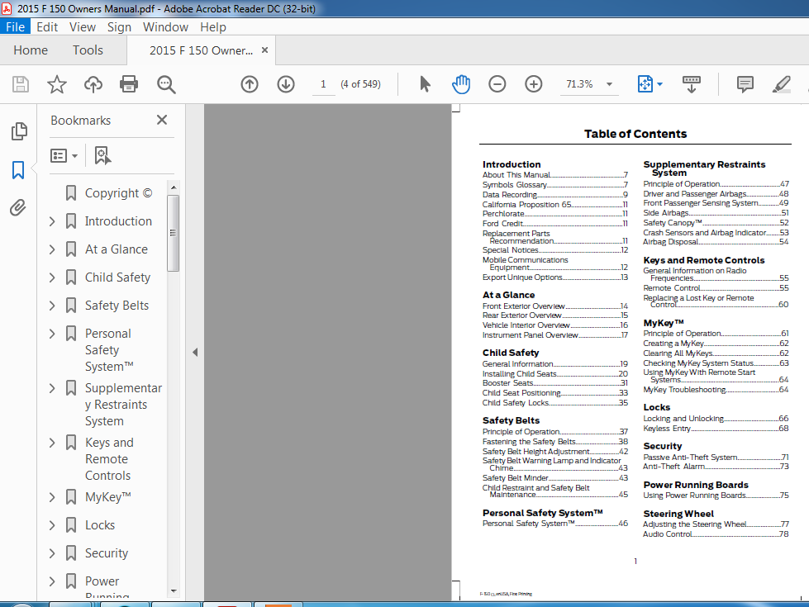
Task: Click the 71.3% zoom value field
Action: click(x=579, y=84)
